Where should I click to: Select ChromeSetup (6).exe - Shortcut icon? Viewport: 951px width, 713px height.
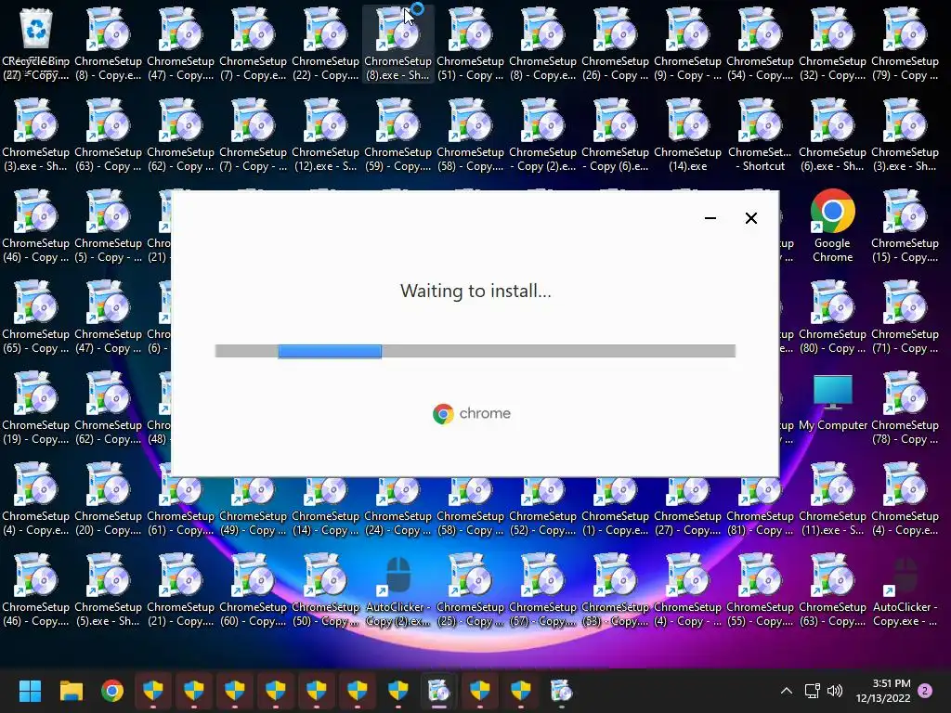832,136
